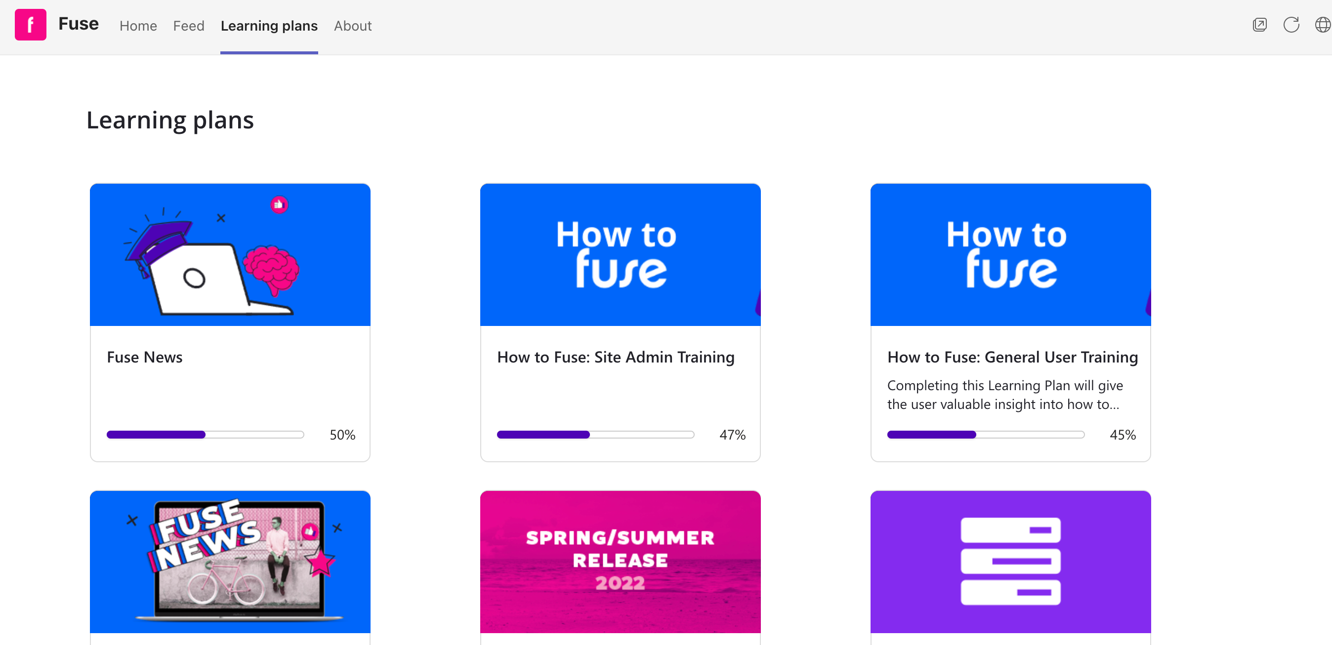Click the purple list icon card image
The width and height of the screenshot is (1332, 645).
1010,561
